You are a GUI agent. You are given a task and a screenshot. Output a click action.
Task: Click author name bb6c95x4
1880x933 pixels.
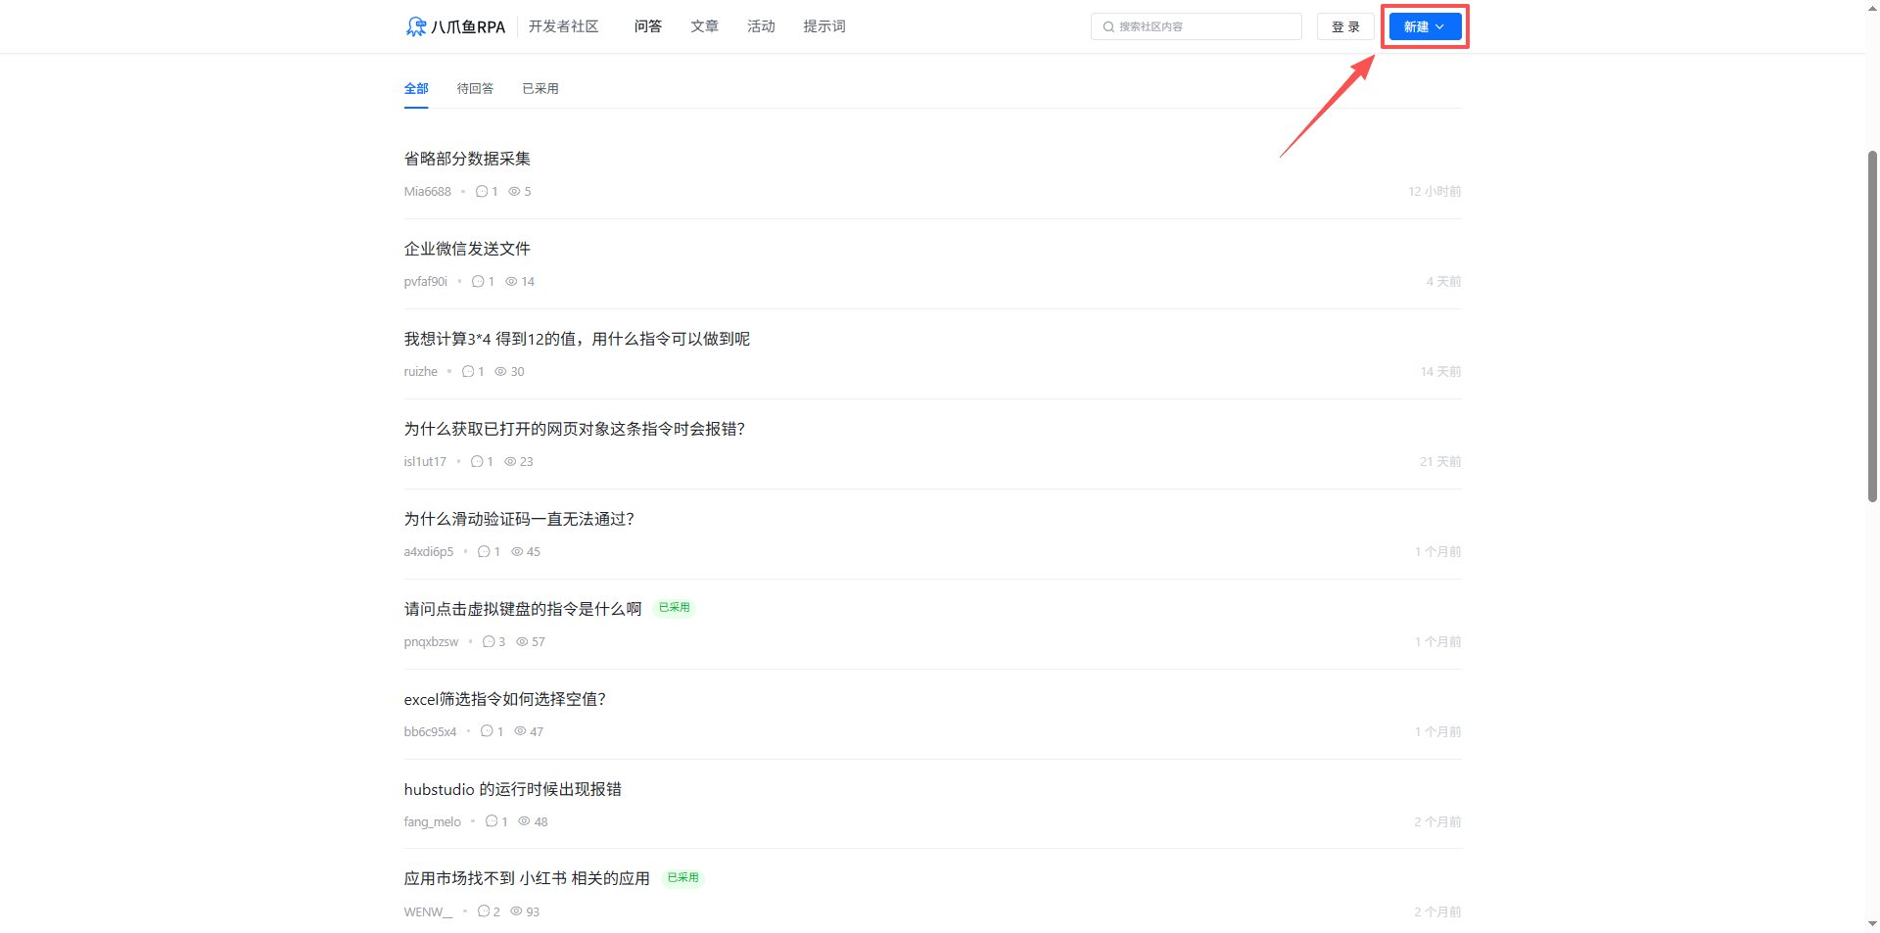430,731
